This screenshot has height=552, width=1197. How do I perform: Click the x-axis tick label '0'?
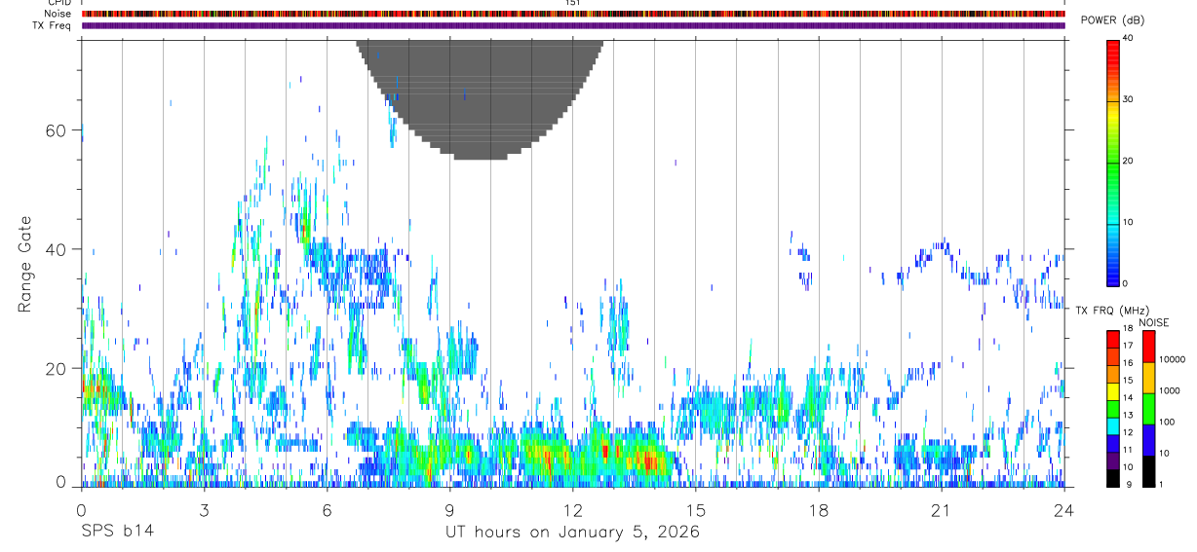pyautogui.click(x=81, y=510)
